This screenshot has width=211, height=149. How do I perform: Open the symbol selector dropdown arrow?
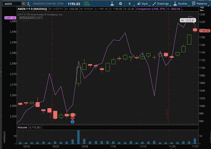(x=23, y=4)
